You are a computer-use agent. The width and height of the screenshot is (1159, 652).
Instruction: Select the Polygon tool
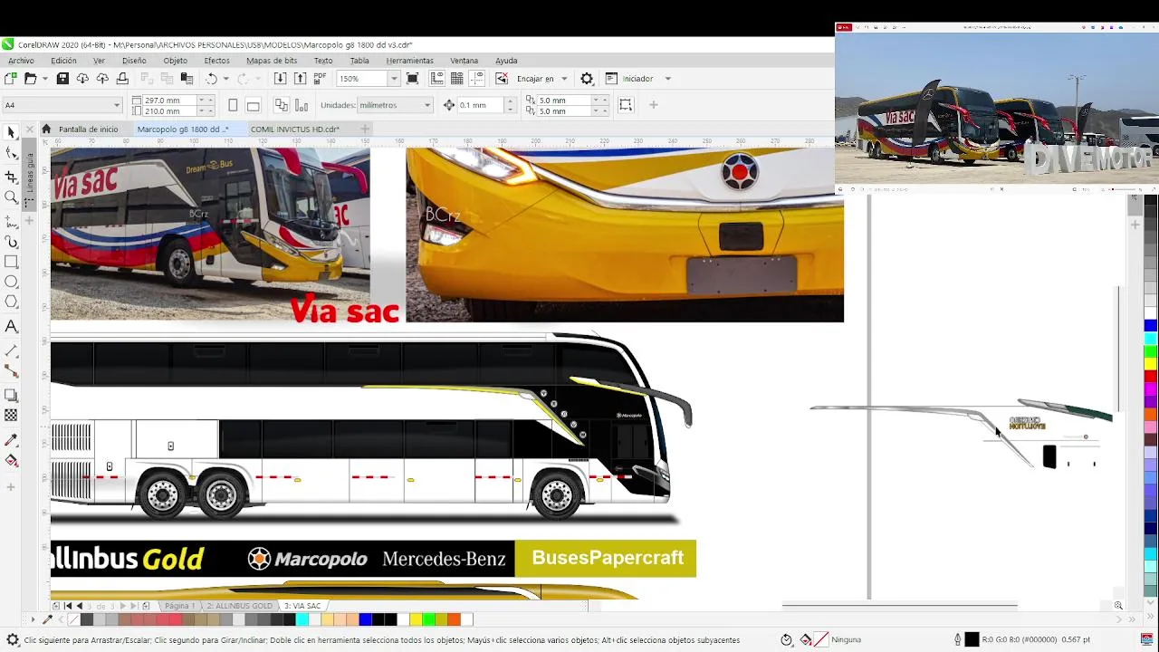pyautogui.click(x=11, y=303)
